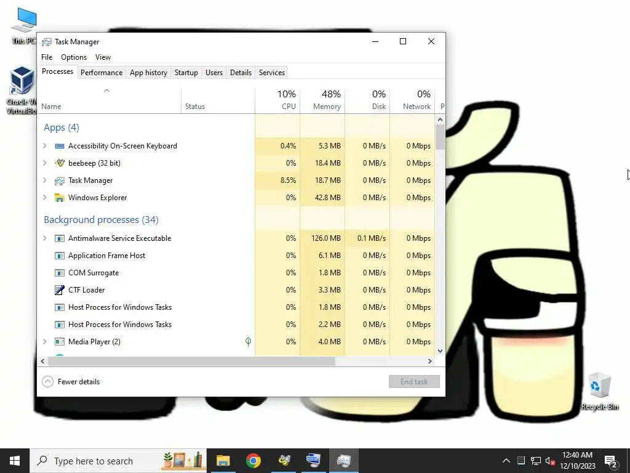Open File Explorer from the taskbar
Viewport: 630px width, 473px height.
pos(223,461)
